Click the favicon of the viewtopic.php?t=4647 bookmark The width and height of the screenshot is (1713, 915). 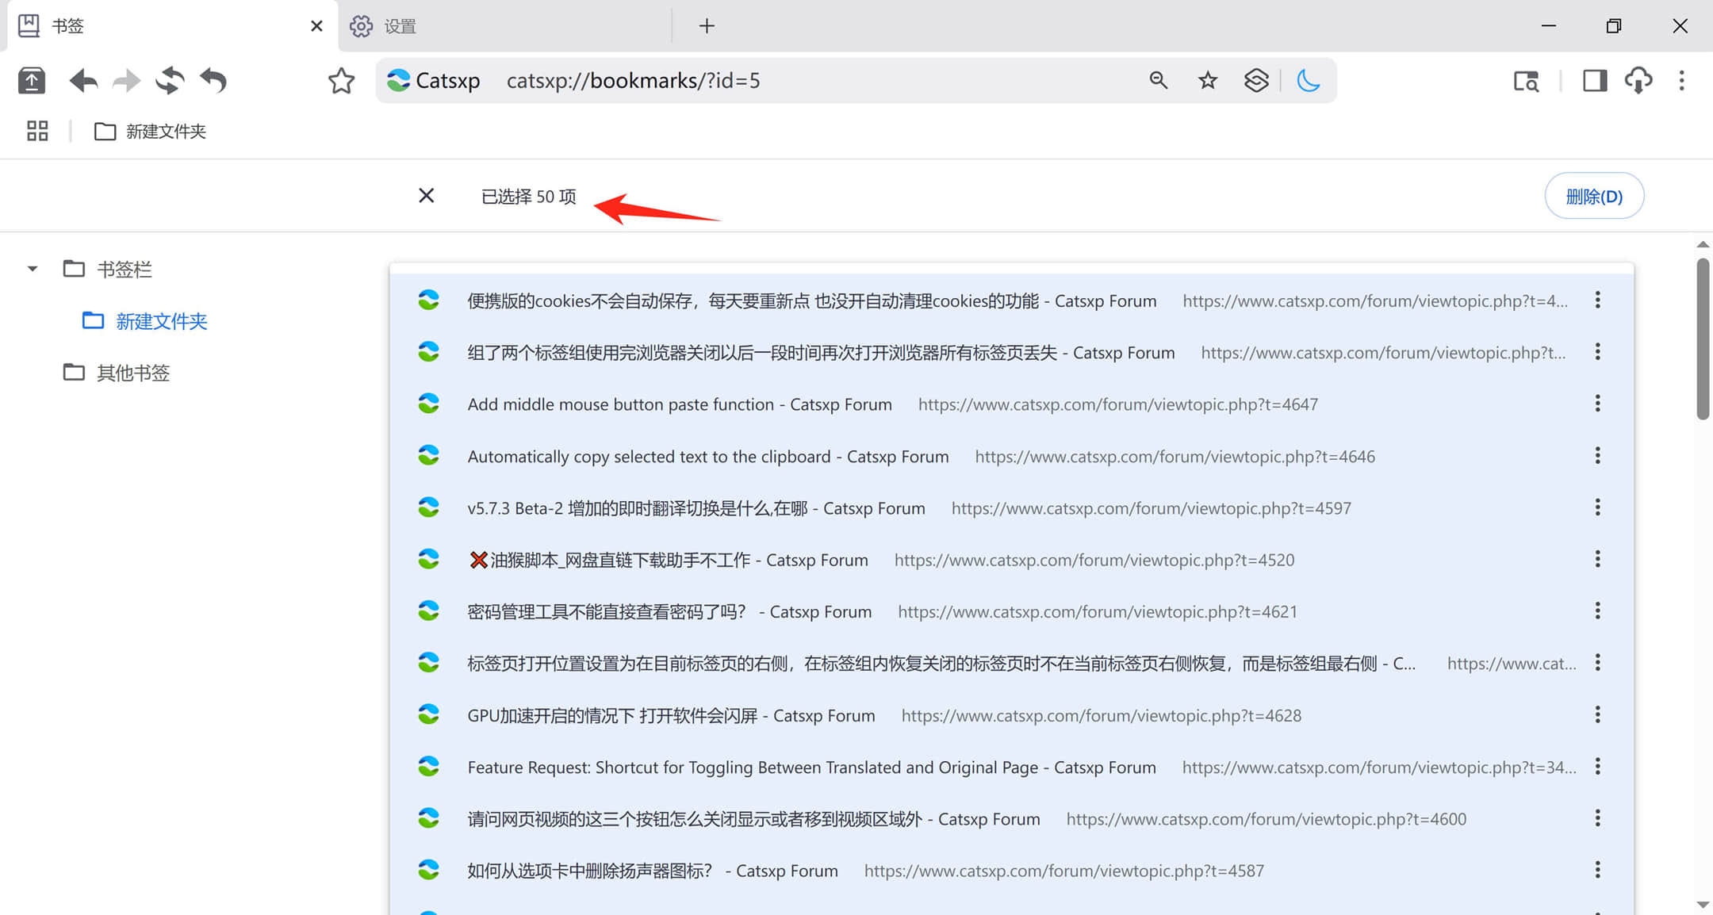point(428,404)
